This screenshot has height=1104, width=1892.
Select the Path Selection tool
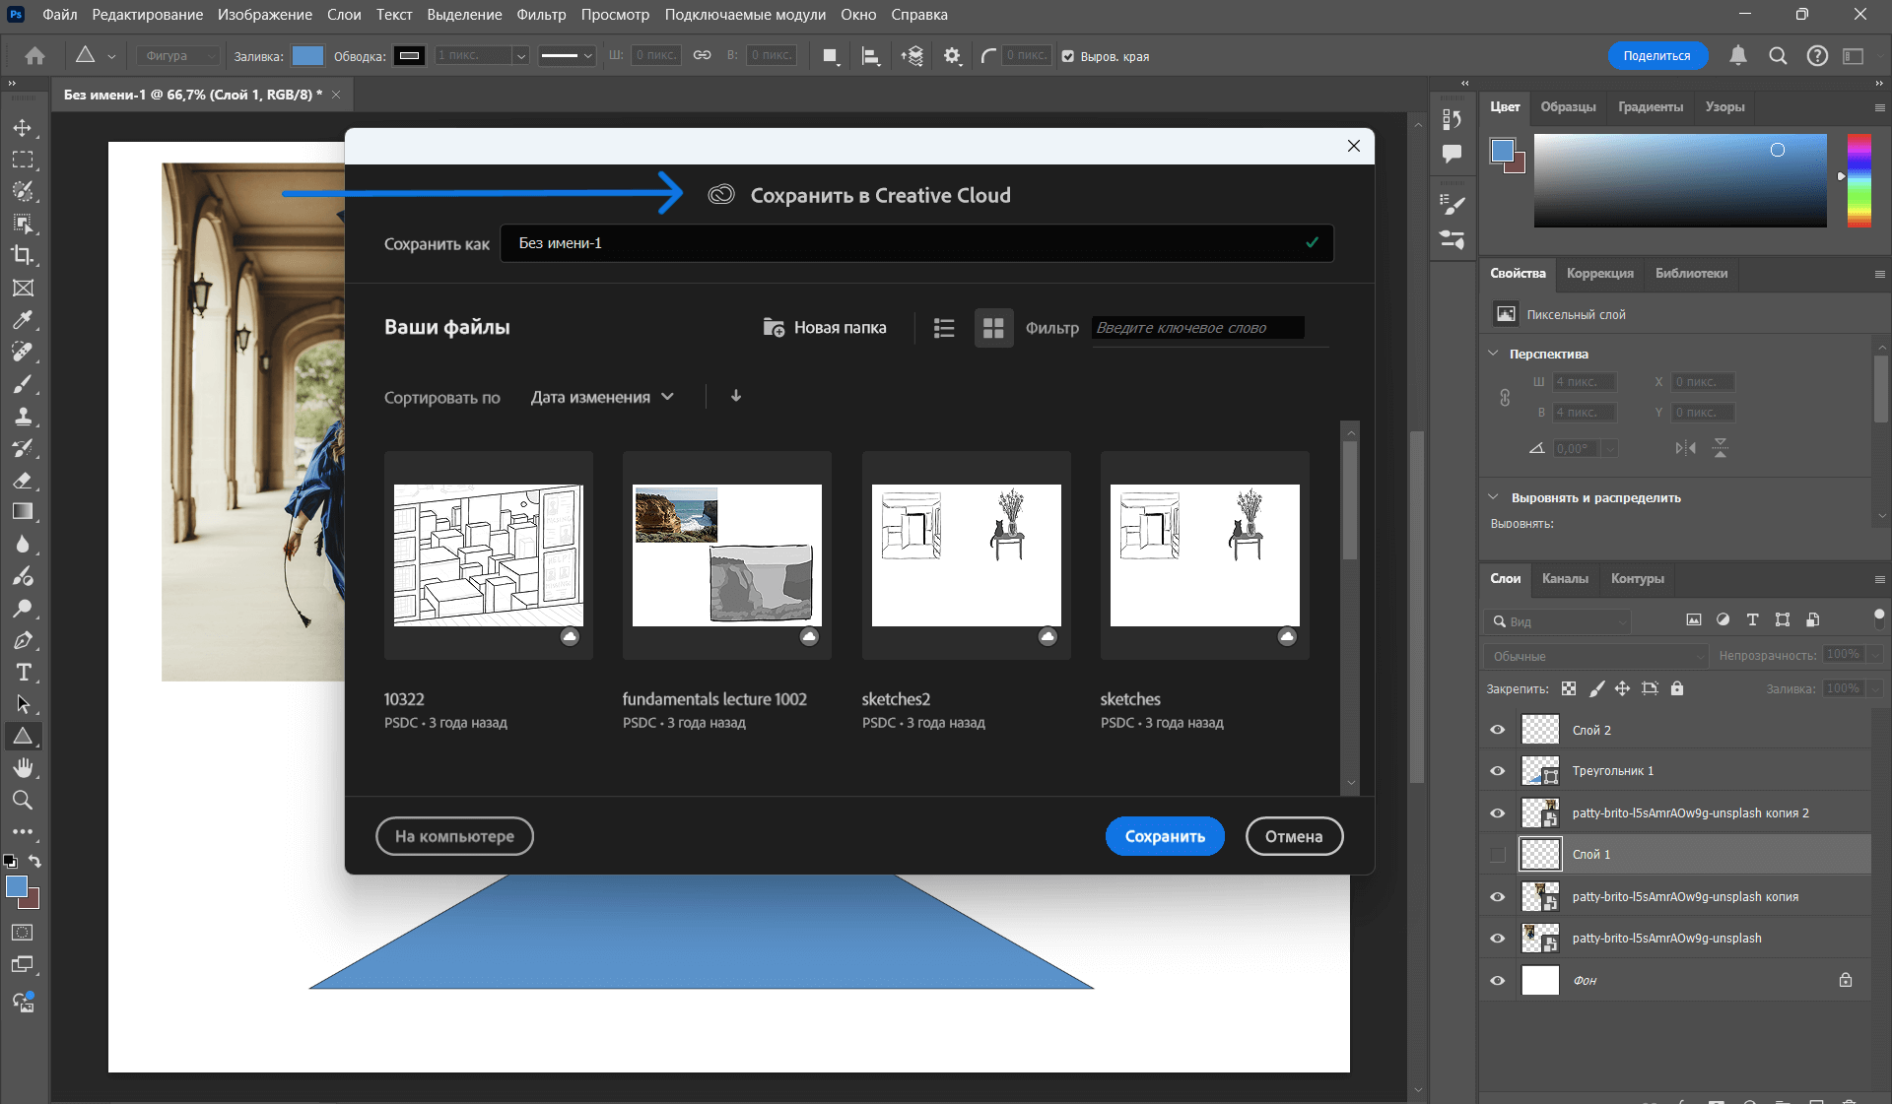coord(23,704)
